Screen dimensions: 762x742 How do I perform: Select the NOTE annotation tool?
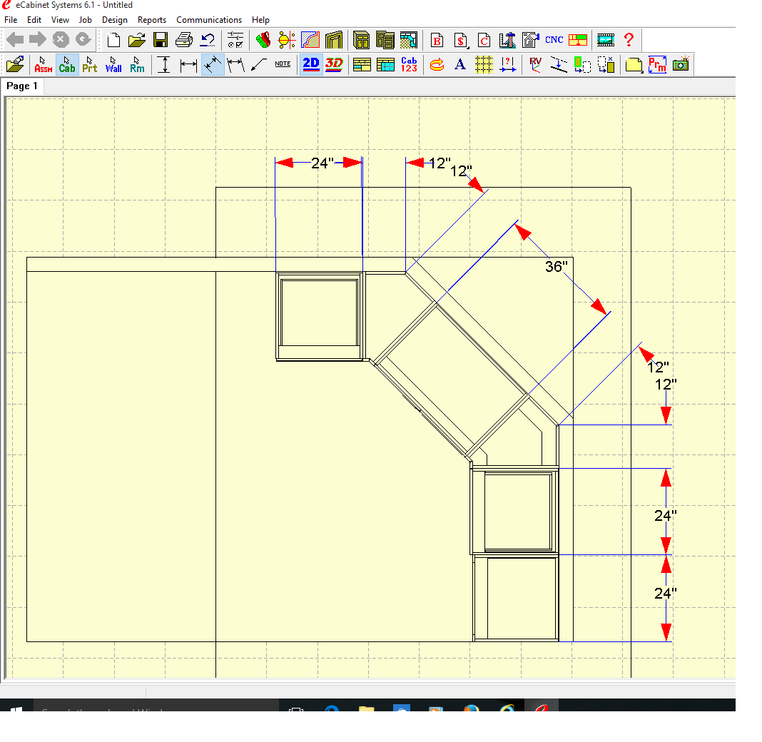[x=283, y=64]
